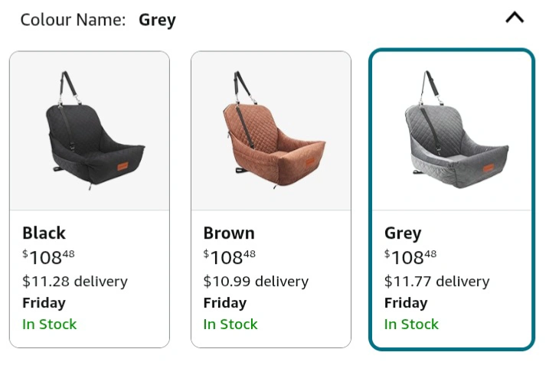This screenshot has height=365, width=549.
Task: Click the $11.77 delivery text
Action: pyautogui.click(x=436, y=281)
